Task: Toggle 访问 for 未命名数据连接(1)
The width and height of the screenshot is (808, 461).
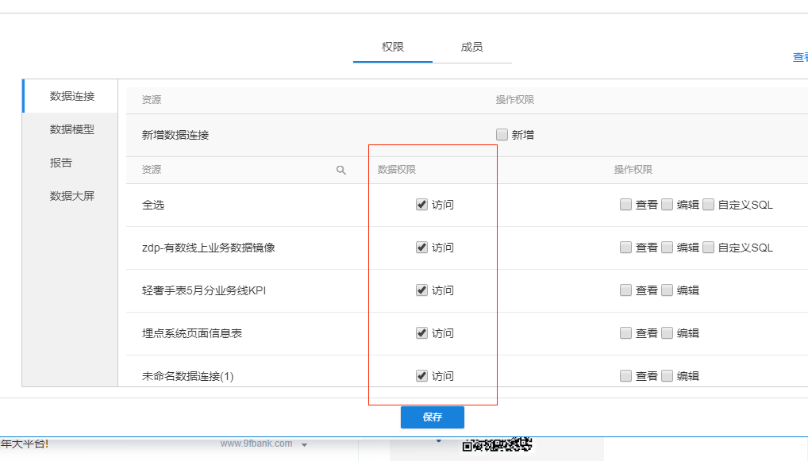Action: point(421,376)
